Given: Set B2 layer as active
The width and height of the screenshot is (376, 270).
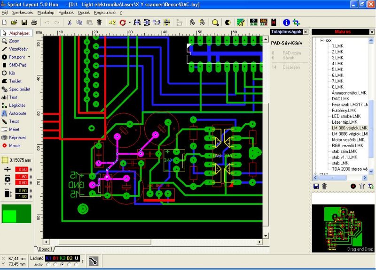Looking at the screenshot, I should coord(70,264).
